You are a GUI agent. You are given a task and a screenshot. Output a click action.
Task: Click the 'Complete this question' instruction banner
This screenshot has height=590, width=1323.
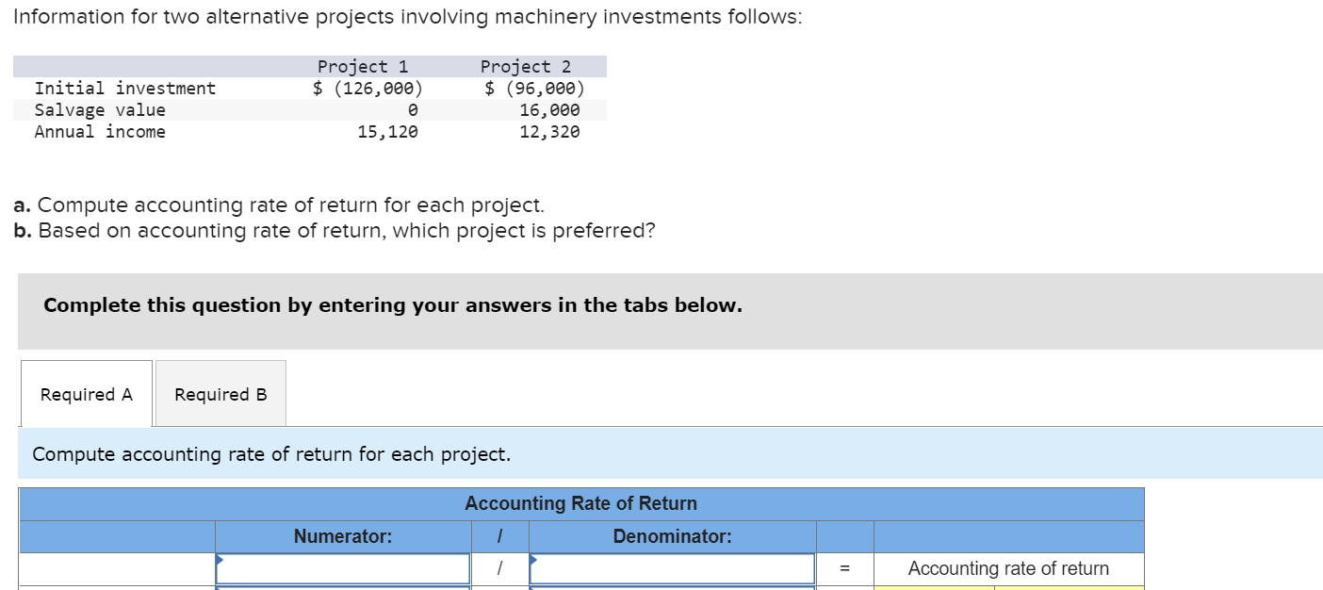[x=670, y=311]
